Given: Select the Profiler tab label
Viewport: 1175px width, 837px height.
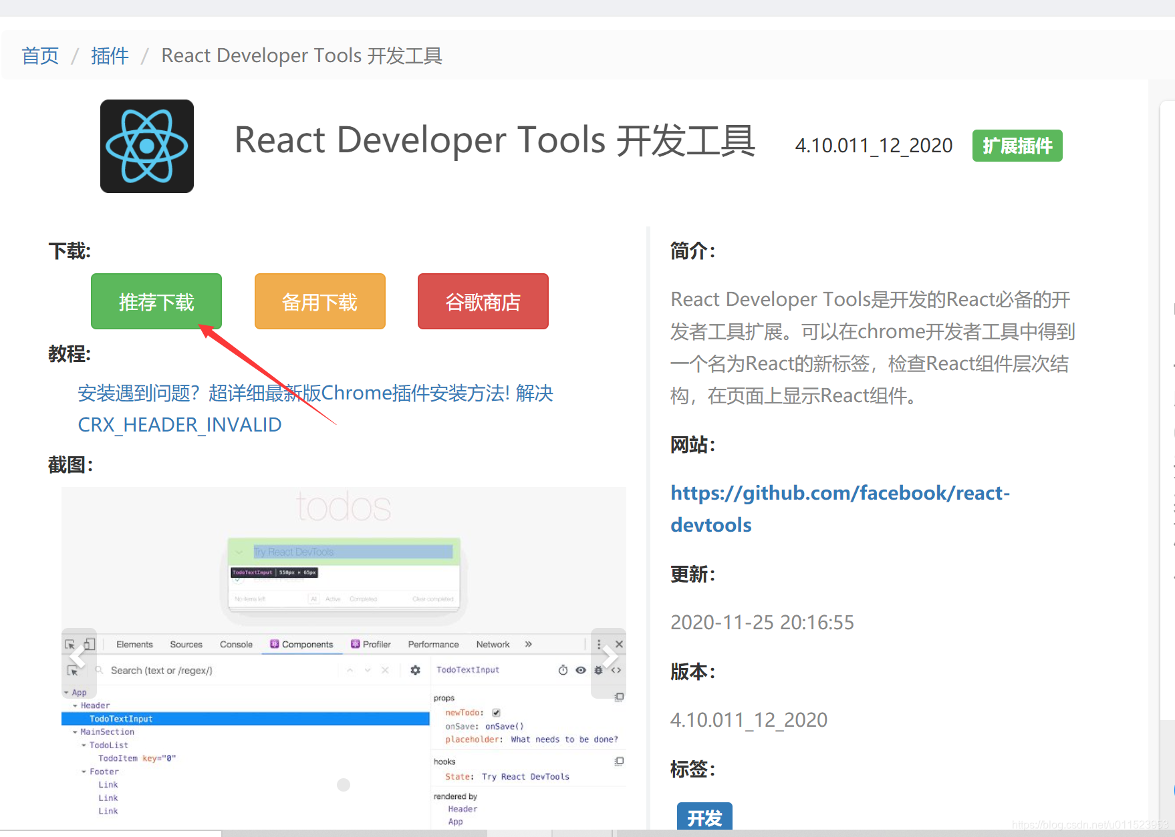Looking at the screenshot, I should 376,645.
